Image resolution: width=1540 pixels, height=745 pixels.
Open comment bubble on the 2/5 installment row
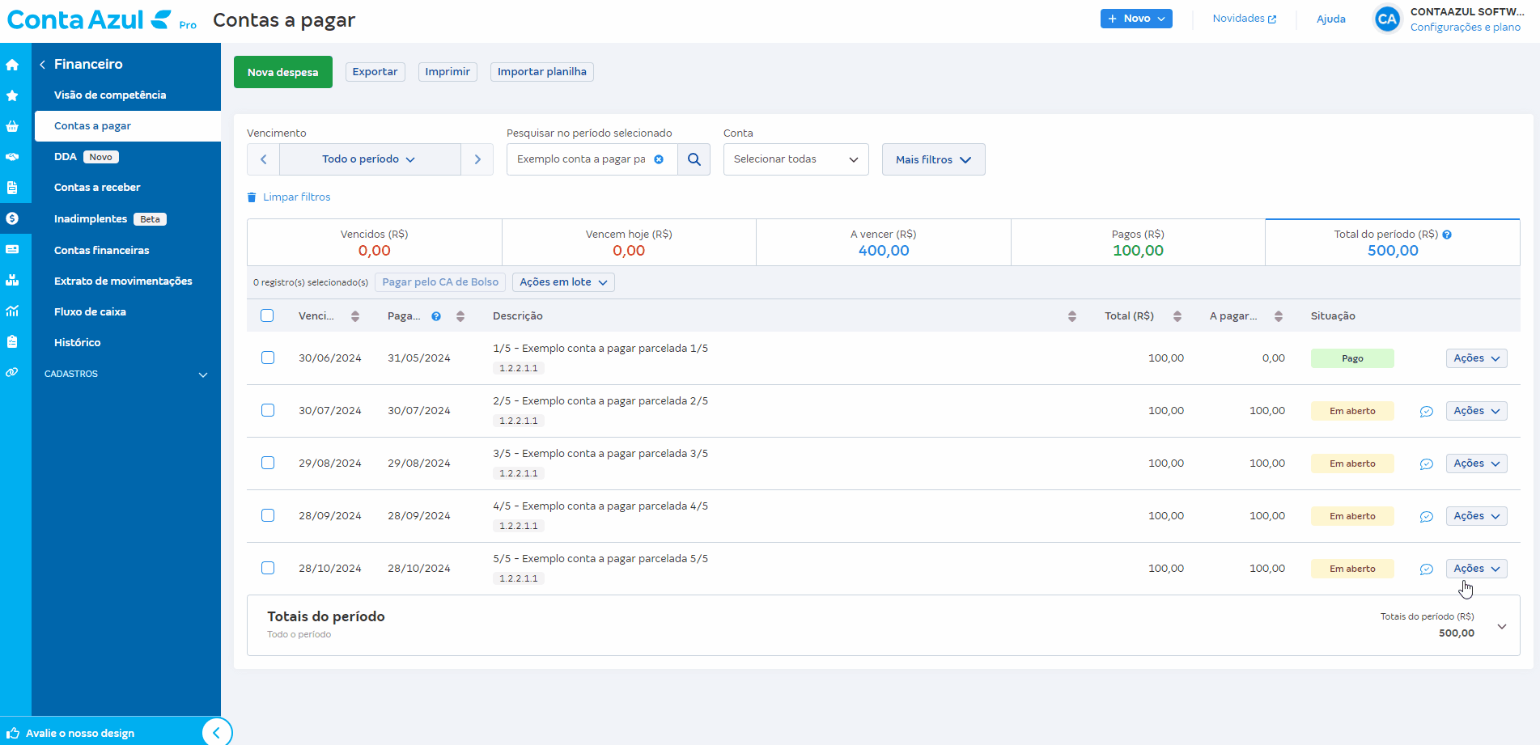1426,412
